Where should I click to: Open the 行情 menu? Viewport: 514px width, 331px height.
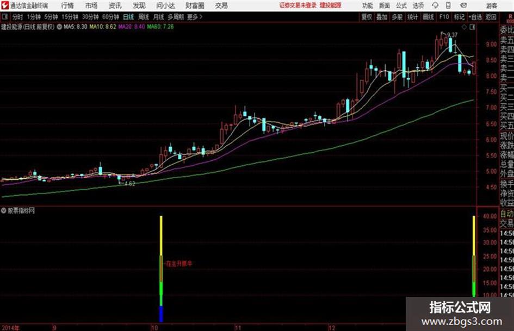(67, 5)
